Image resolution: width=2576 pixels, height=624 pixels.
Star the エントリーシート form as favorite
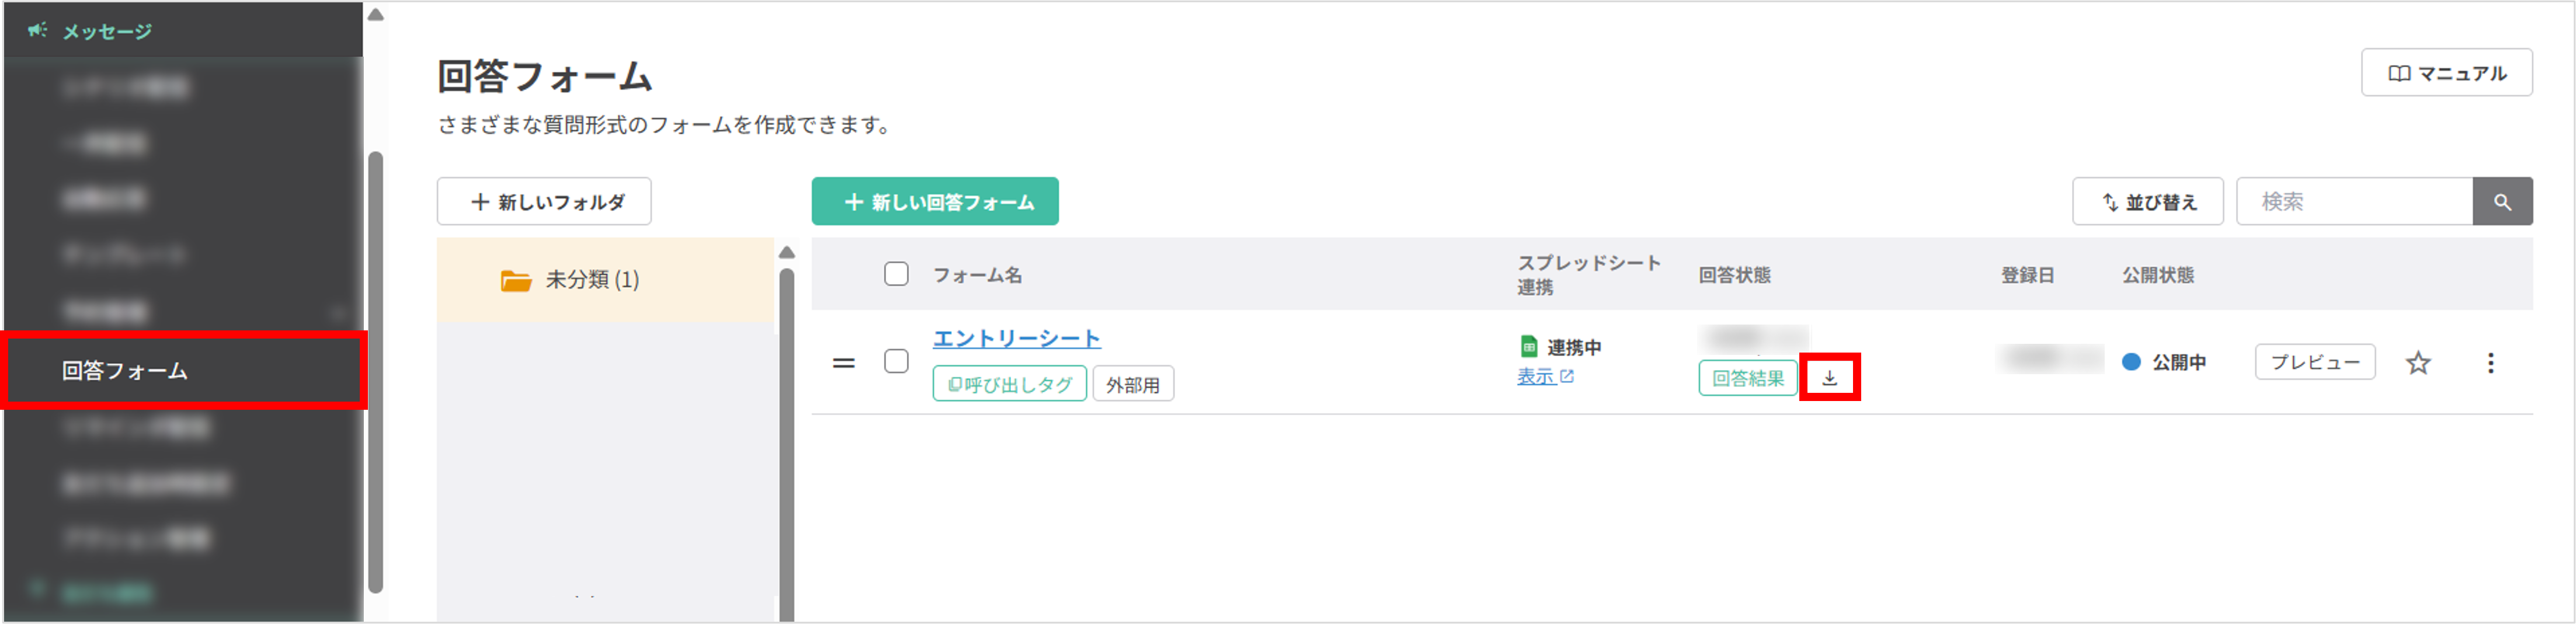point(2417,362)
